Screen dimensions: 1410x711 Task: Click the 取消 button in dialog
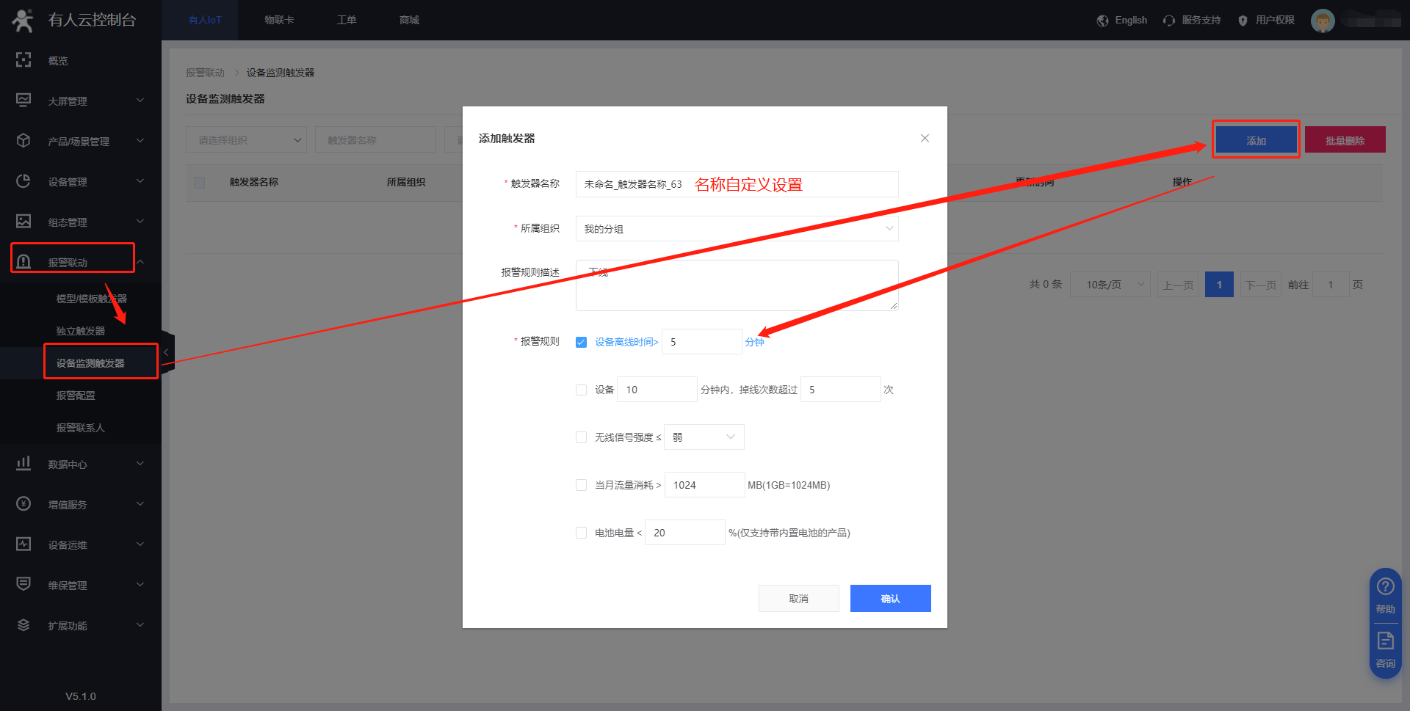[798, 599]
